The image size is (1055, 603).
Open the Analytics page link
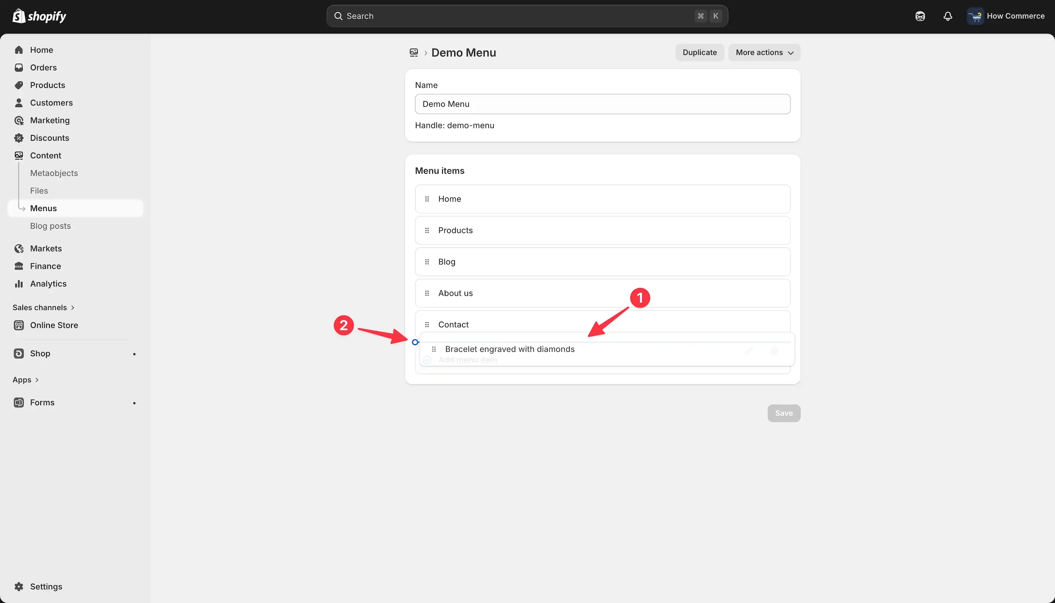(x=48, y=284)
